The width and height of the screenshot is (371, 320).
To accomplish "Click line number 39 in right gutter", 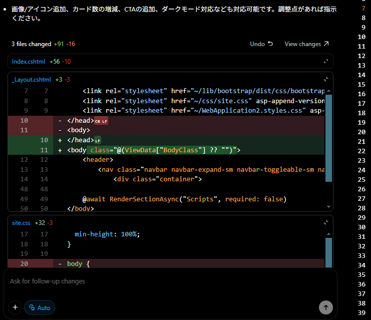I will coord(361,312).
